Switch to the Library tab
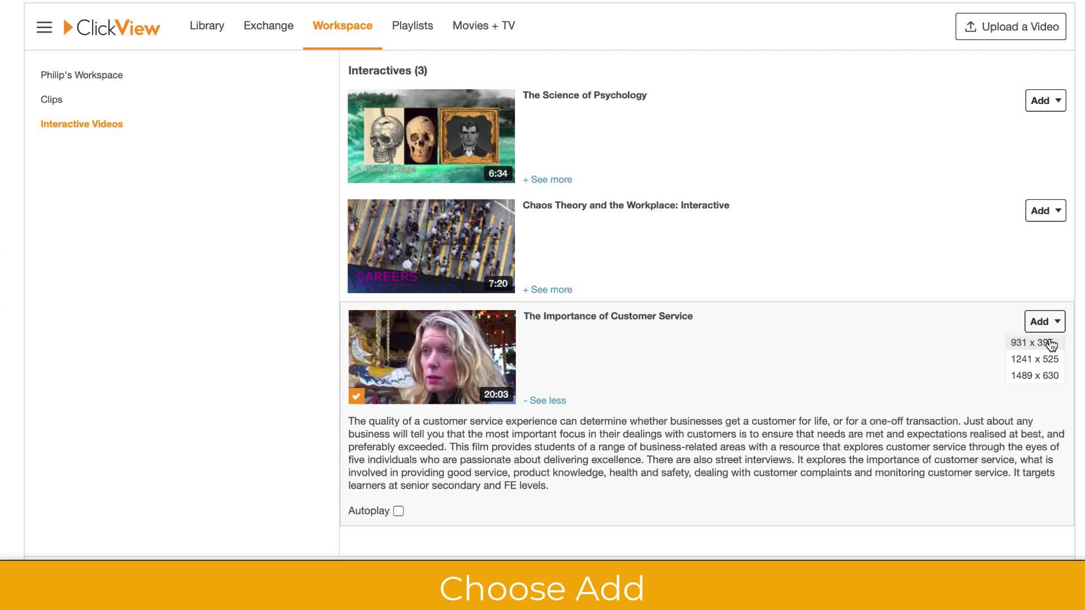The width and height of the screenshot is (1085, 610). tap(207, 25)
